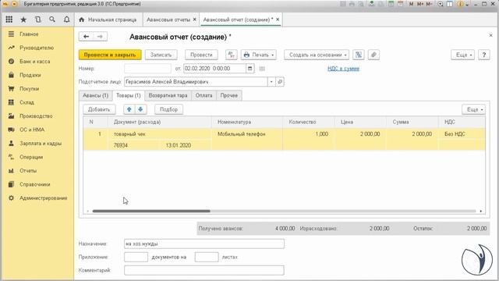Click Провести и закрыть
The height and width of the screenshot is (281, 499).
point(110,55)
